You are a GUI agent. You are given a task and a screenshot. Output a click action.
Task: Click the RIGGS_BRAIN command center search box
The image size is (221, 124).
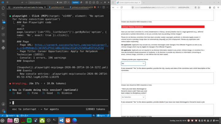coord(42,2)
